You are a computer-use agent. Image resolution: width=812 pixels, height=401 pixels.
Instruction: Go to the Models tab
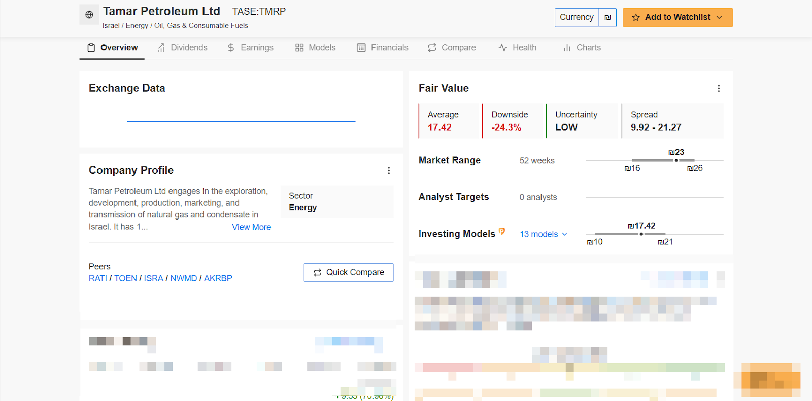click(x=315, y=48)
